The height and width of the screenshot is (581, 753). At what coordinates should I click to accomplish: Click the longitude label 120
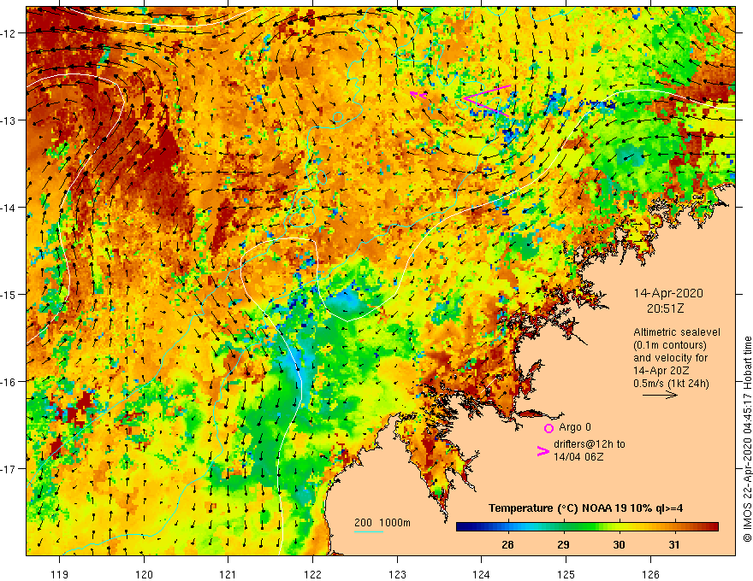pyautogui.click(x=144, y=574)
